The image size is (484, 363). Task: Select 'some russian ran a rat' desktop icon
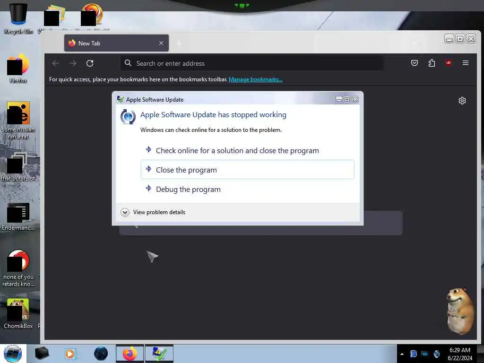coord(18,121)
